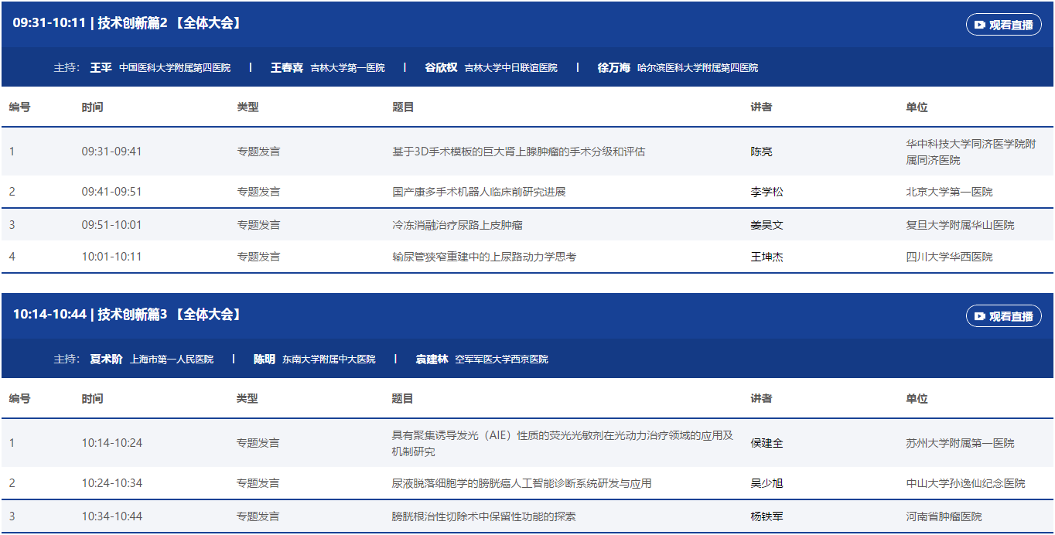Open the talk 输尿管狭窄重建中的上尿路动力学思考
Screen dimensions: 1055x535
pyautogui.click(x=484, y=257)
